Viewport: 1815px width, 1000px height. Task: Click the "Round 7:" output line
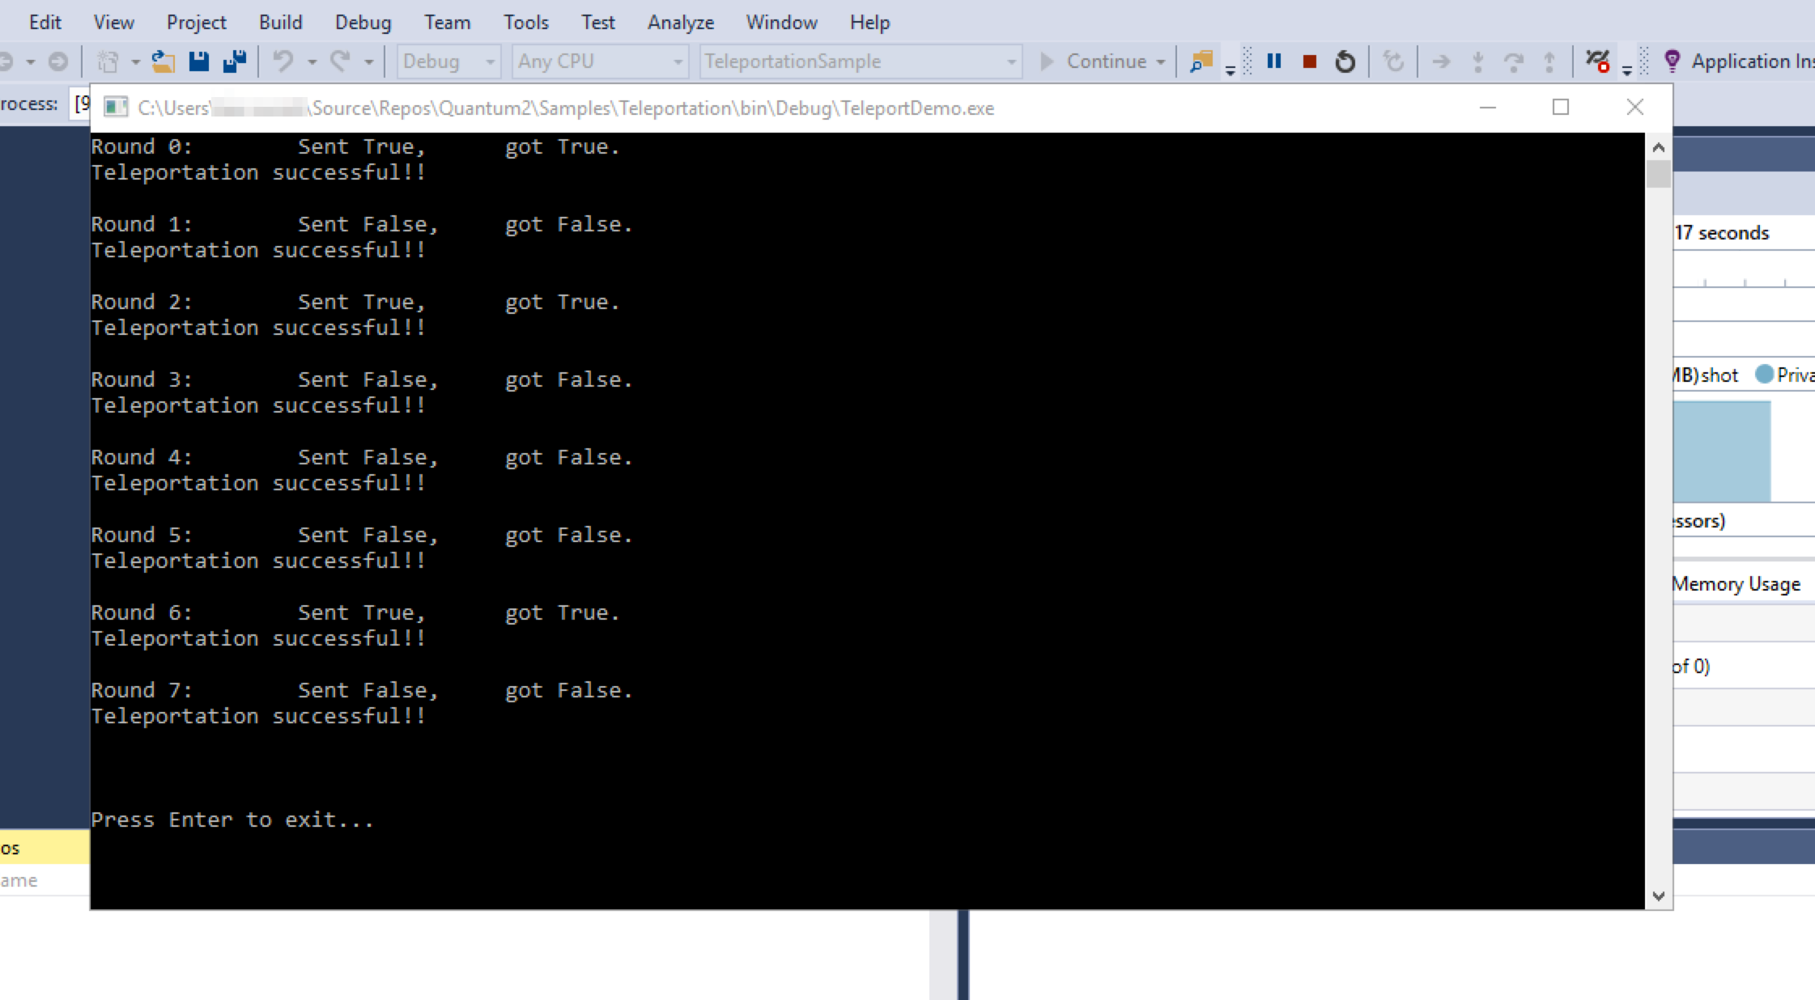pos(361,690)
